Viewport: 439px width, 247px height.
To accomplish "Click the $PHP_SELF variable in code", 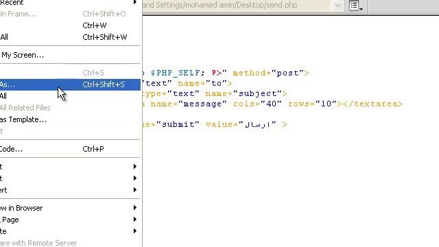I will [176, 73].
